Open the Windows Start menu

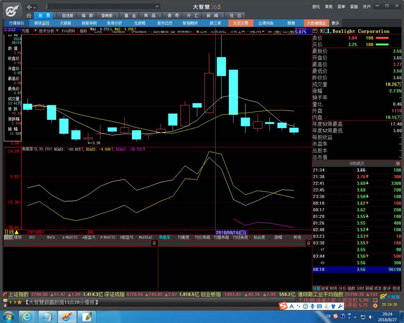point(8,317)
